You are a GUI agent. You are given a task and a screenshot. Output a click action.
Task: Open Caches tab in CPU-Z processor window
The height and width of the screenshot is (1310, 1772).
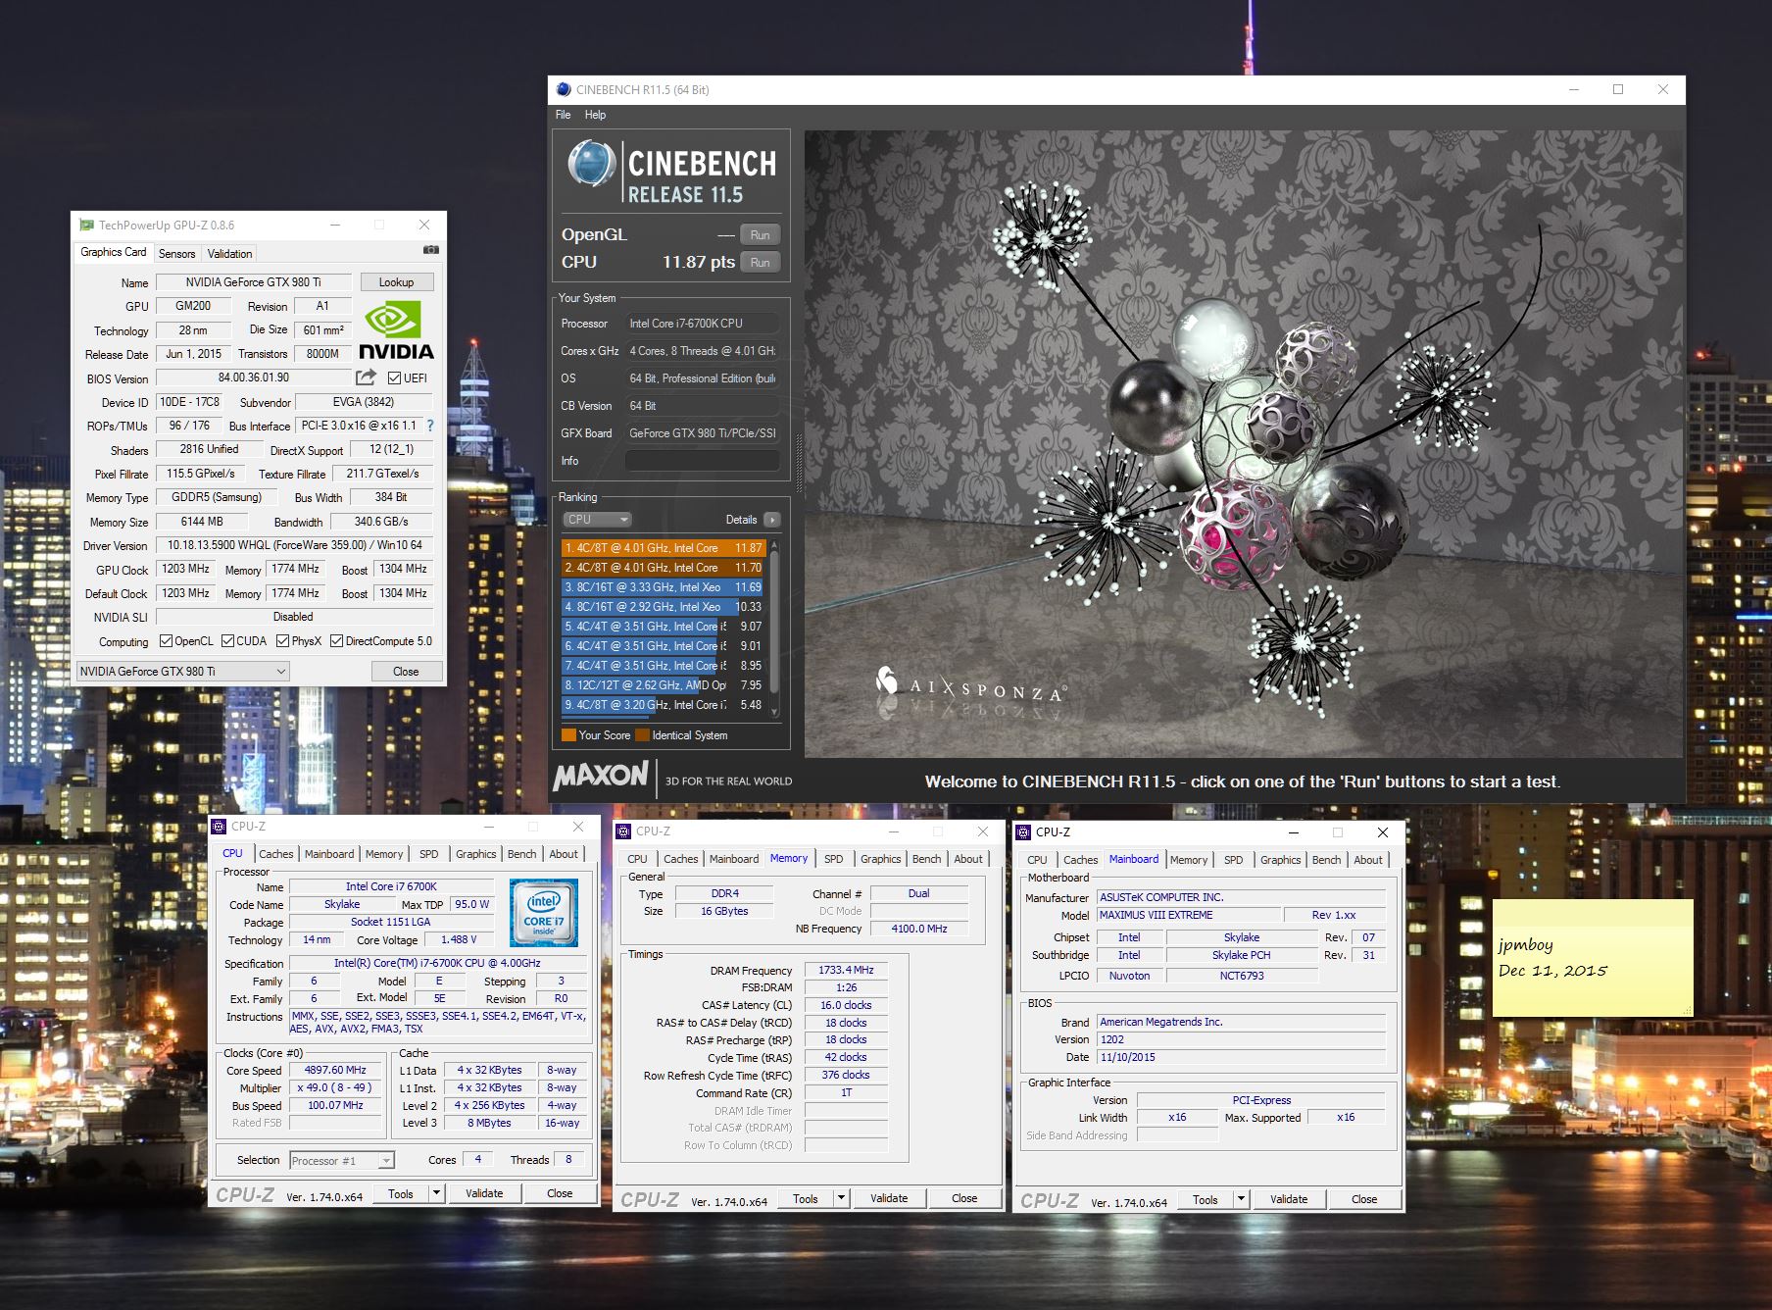click(x=275, y=854)
